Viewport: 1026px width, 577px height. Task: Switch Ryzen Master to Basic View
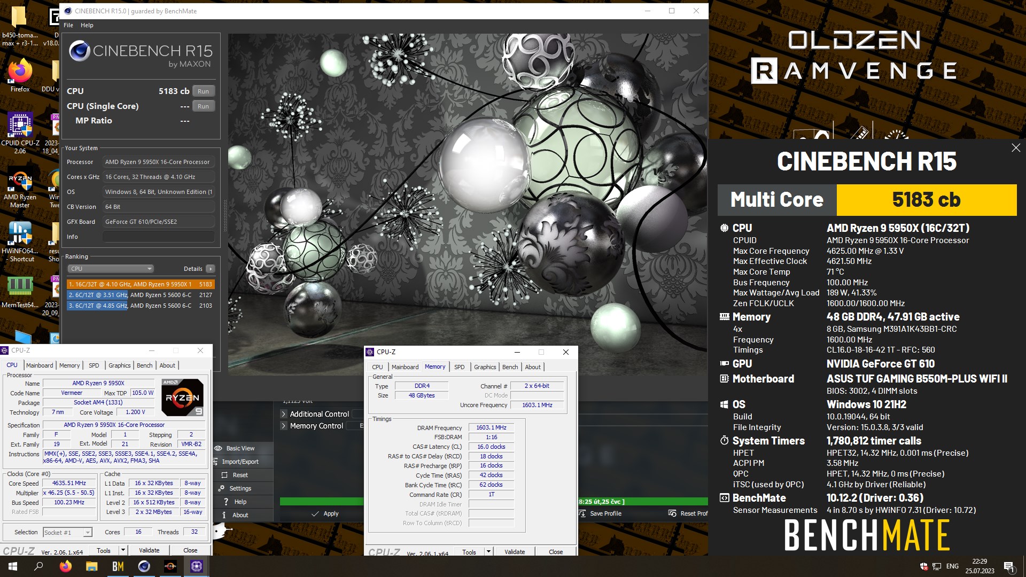[x=240, y=448]
